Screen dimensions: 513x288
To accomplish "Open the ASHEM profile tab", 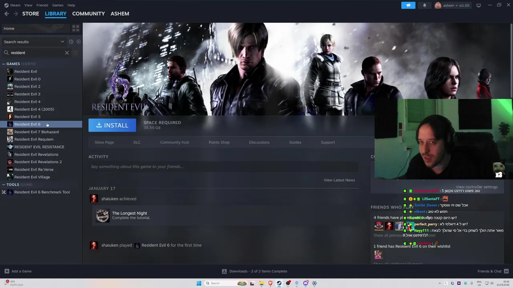I will pos(120,14).
